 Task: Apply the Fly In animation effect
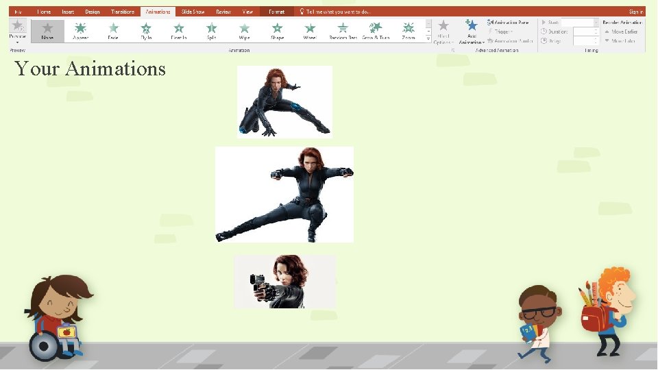[x=146, y=31]
